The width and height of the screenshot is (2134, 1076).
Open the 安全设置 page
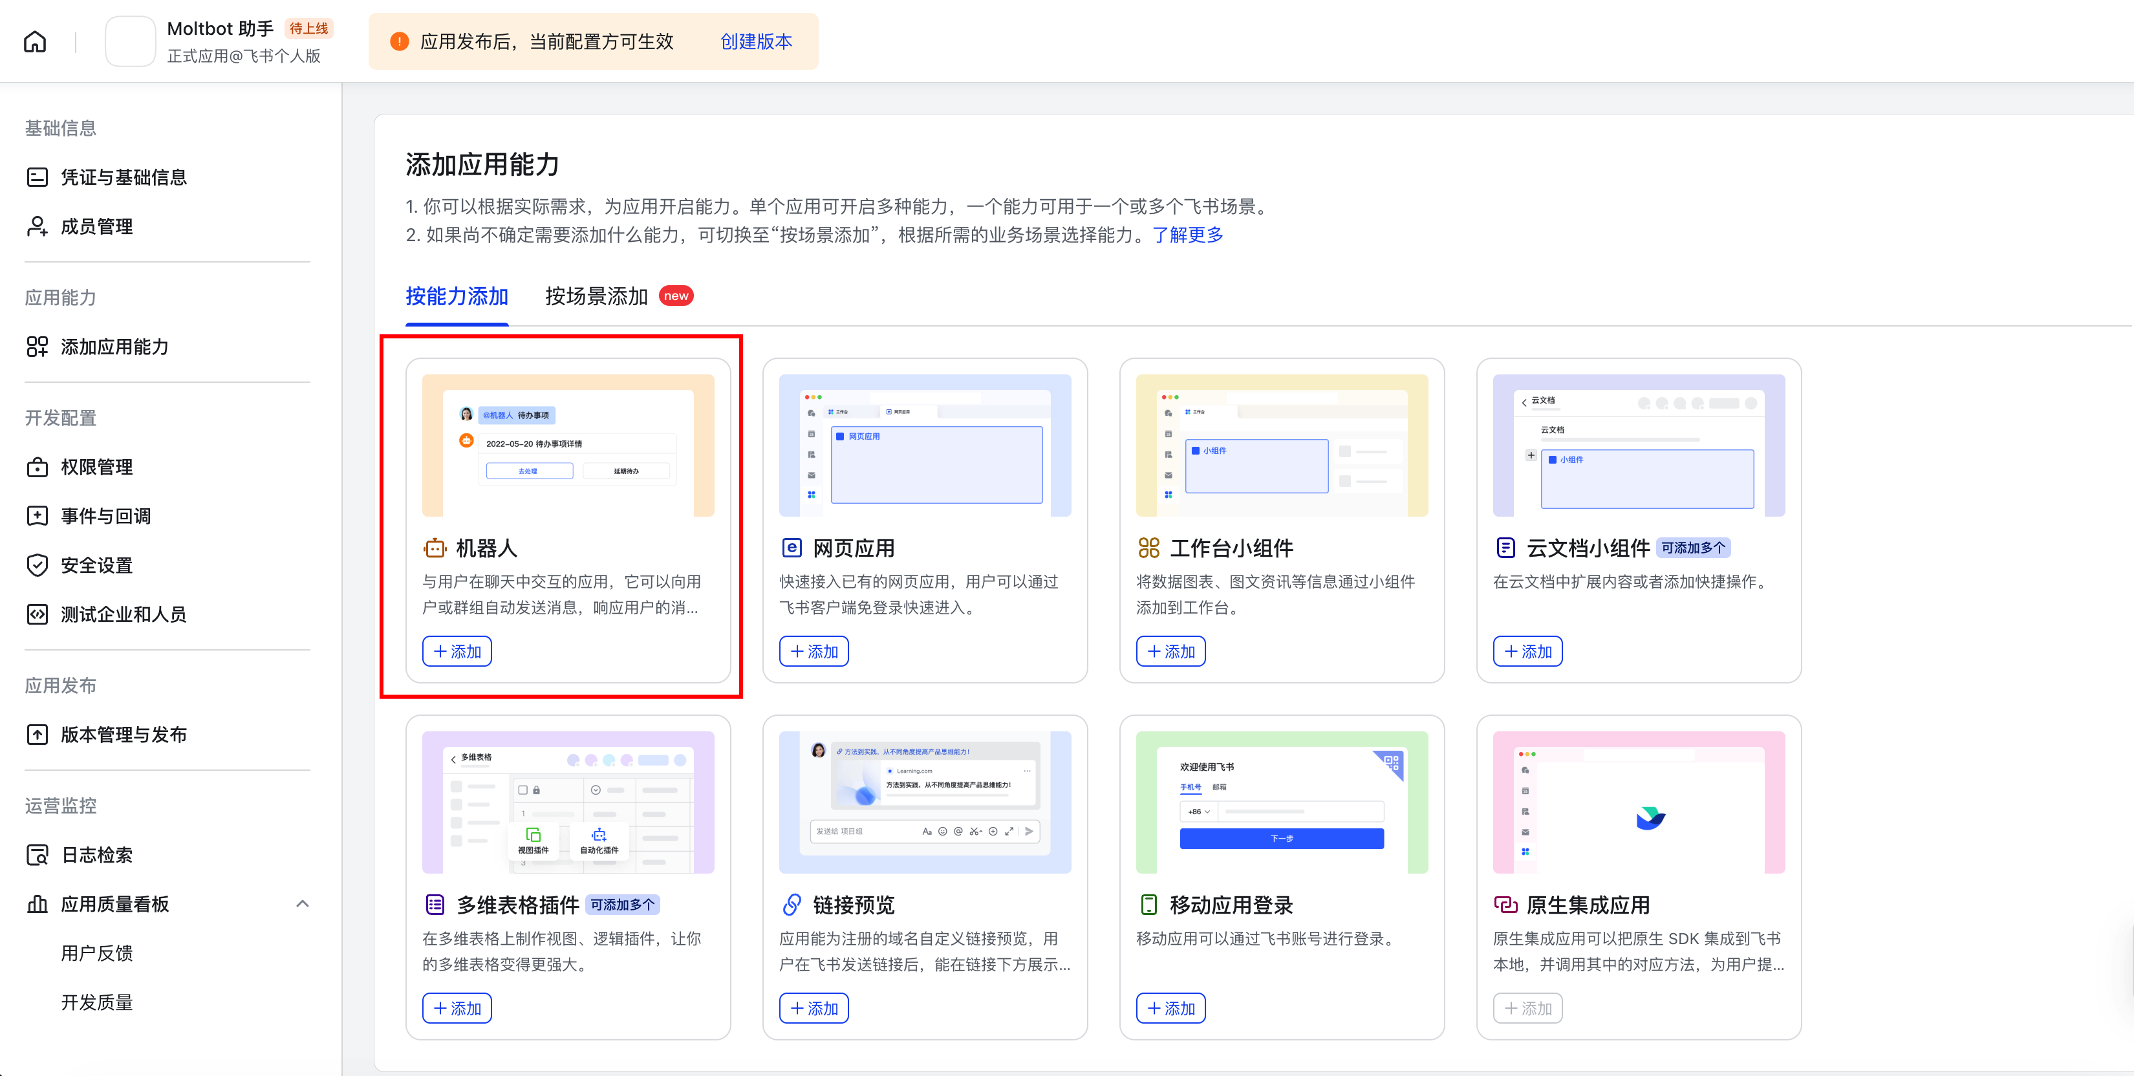click(x=96, y=565)
